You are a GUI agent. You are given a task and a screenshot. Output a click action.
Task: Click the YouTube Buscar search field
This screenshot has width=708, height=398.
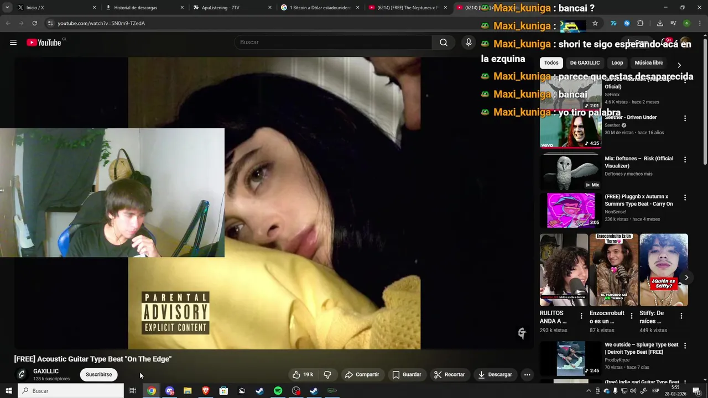pyautogui.click(x=333, y=43)
